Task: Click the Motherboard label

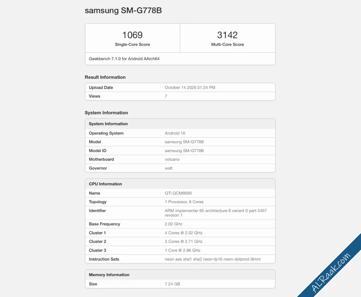Action: [101, 159]
